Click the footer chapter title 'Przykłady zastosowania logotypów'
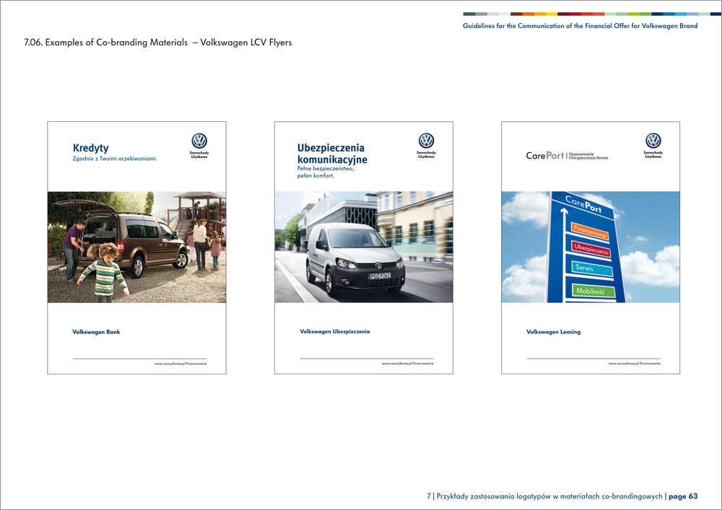The width and height of the screenshot is (722, 510). [x=549, y=496]
